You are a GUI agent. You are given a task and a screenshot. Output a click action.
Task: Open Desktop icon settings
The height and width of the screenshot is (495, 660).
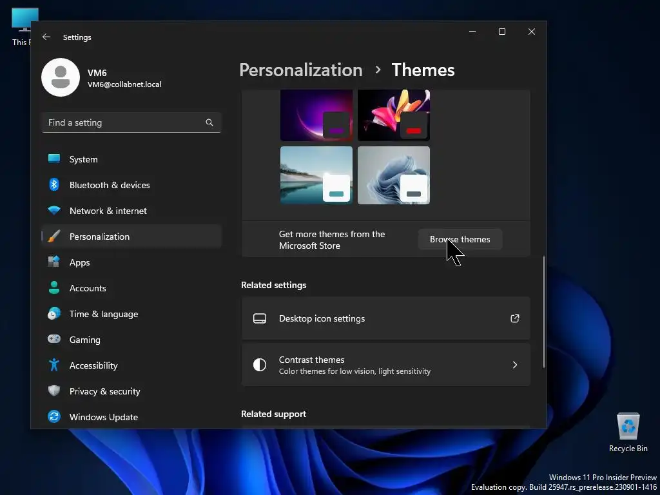pyautogui.click(x=385, y=318)
